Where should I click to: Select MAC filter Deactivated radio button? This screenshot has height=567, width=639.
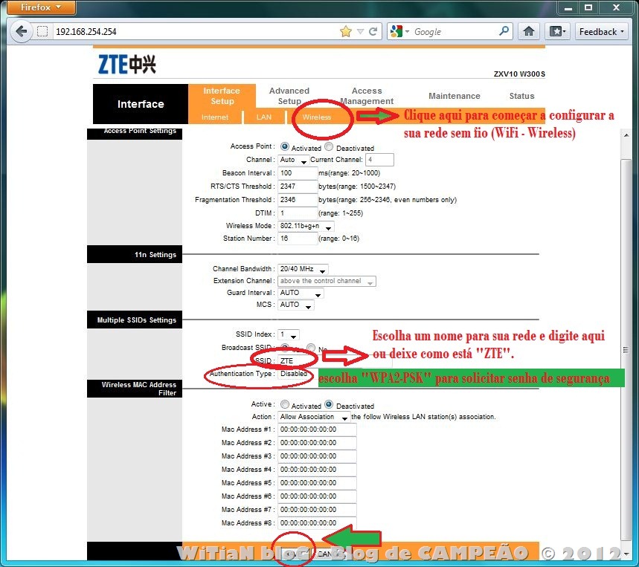[330, 404]
